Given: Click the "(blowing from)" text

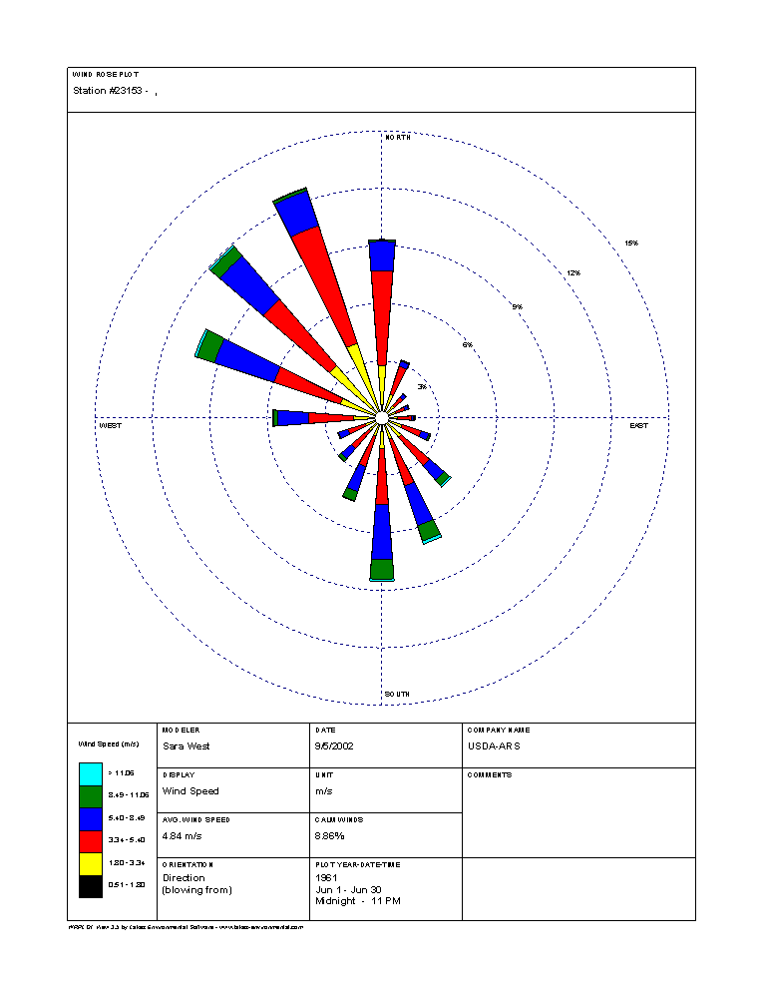Looking at the screenshot, I should tap(197, 890).
